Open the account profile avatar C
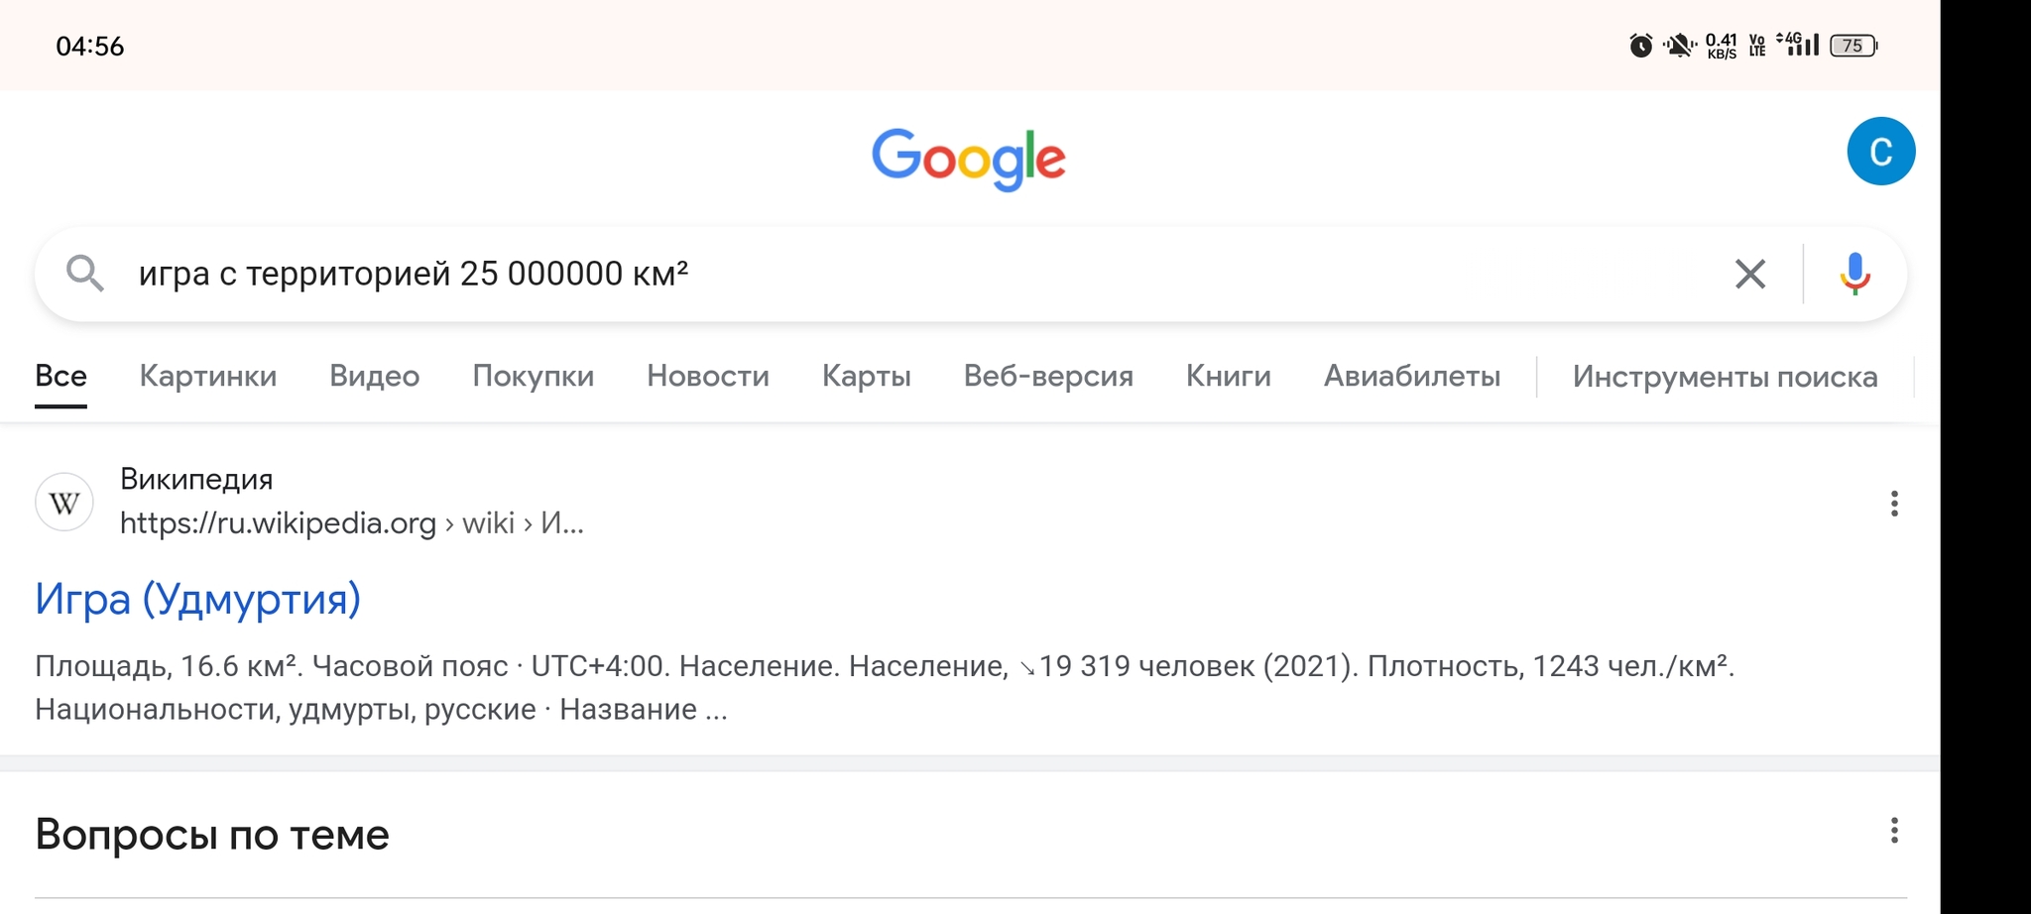2031x914 pixels. [1880, 151]
